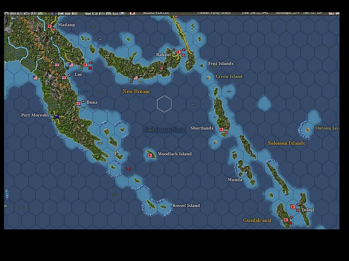The height and width of the screenshot is (261, 349).
Task: Click the anchored British flag base left of Lae label
Action: [64, 78]
